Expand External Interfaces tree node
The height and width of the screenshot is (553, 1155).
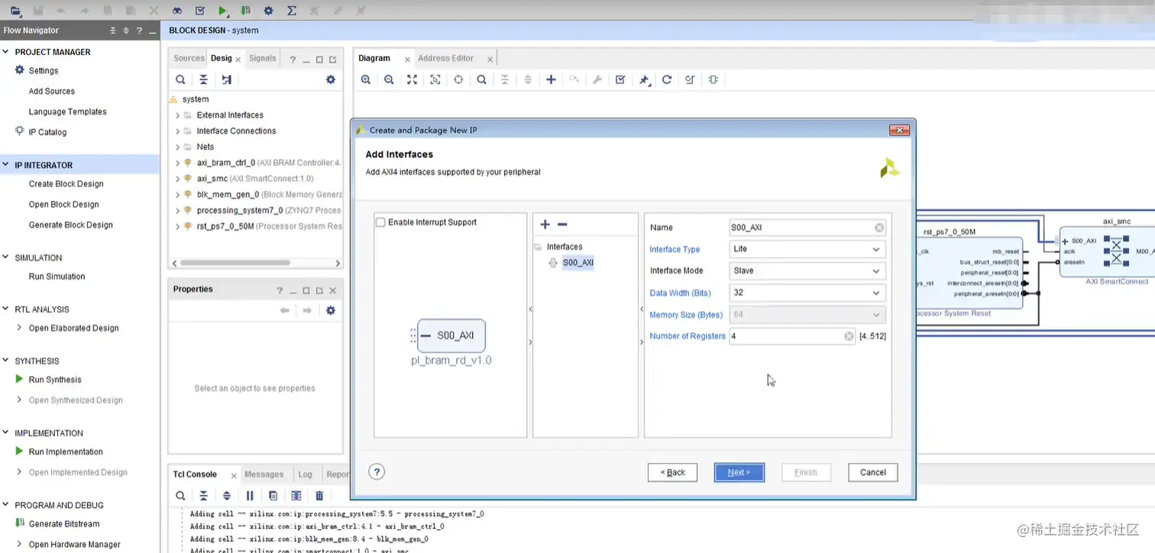tap(177, 115)
